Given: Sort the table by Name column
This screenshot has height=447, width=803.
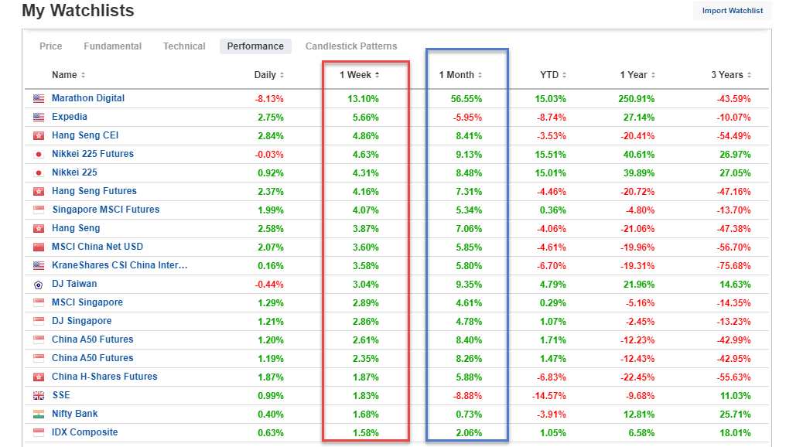Looking at the screenshot, I should tap(69, 75).
